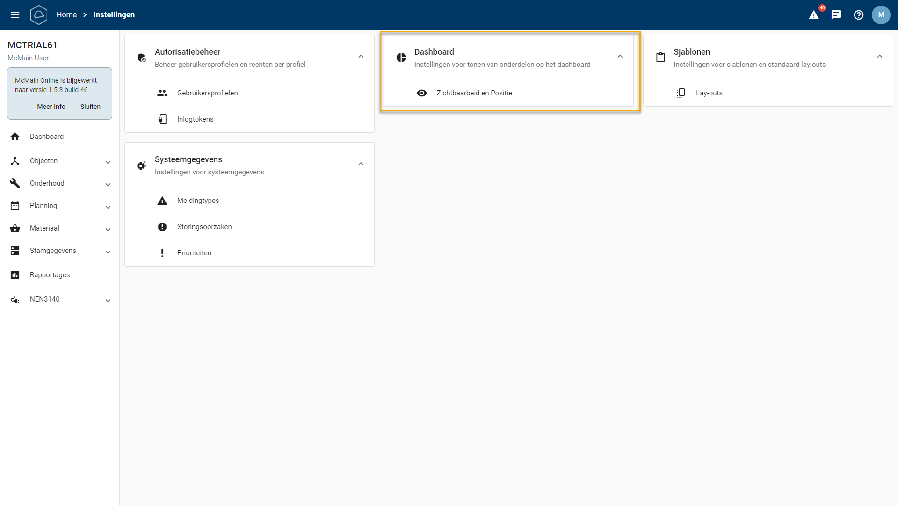Screen dimensions: 898x505
Task: Click the McMain hexagon logo
Action: tap(39, 15)
